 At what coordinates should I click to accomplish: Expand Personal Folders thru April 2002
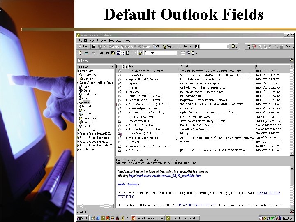click(x=78, y=134)
